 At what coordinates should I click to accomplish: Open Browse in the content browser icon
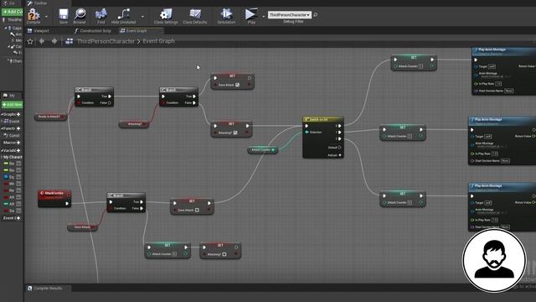80,15
